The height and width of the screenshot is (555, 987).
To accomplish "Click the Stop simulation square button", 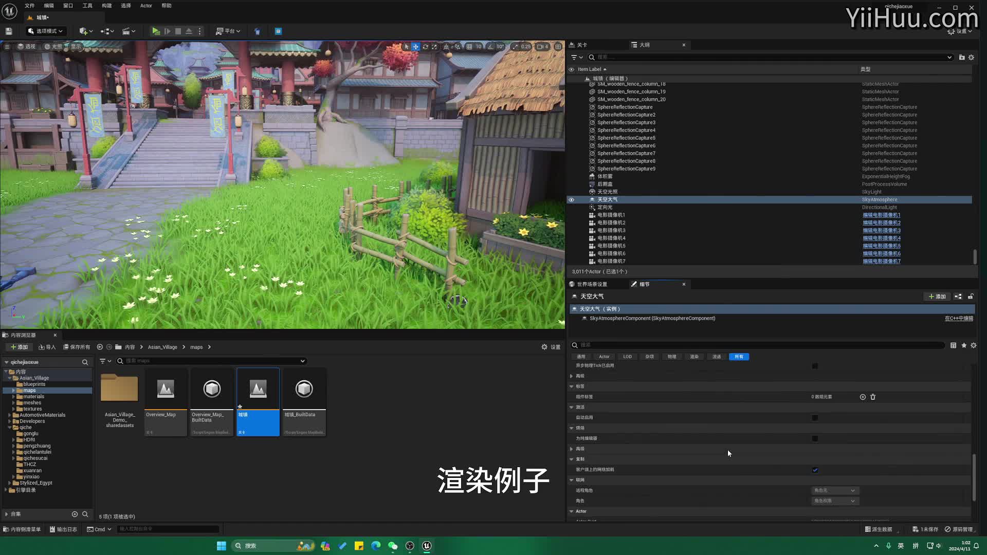I will (178, 31).
